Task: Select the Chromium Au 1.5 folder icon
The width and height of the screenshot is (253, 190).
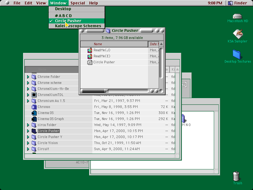Action: (34, 101)
